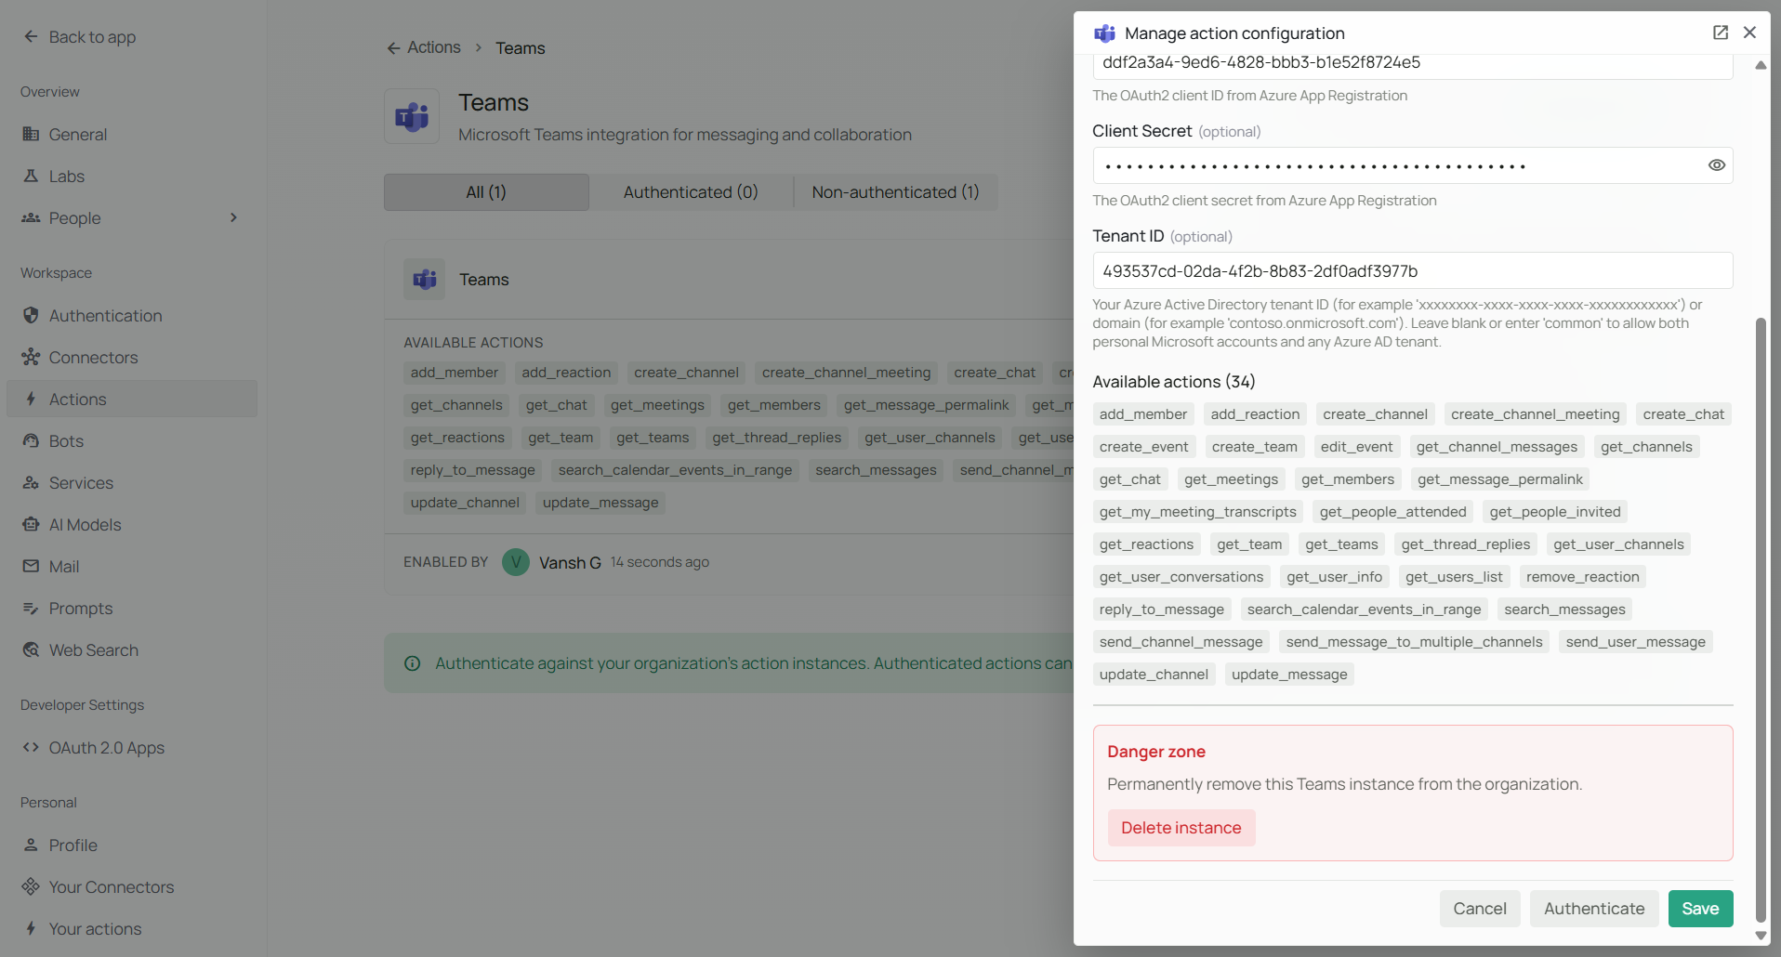Toggle the get_chat action chip
This screenshot has height=957, width=1781.
1129,478
